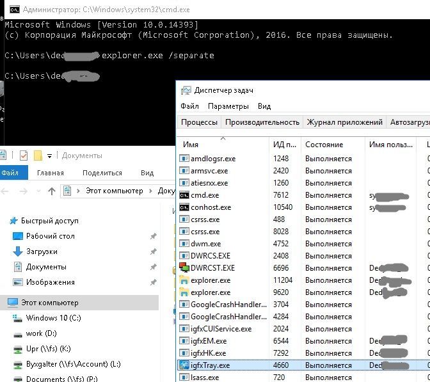430x382 pixels.
Task: Select Этот компьютер in the navigation pane
Action: point(79,303)
